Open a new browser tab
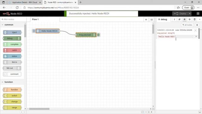The height and width of the screenshot is (114, 202). (80, 2)
